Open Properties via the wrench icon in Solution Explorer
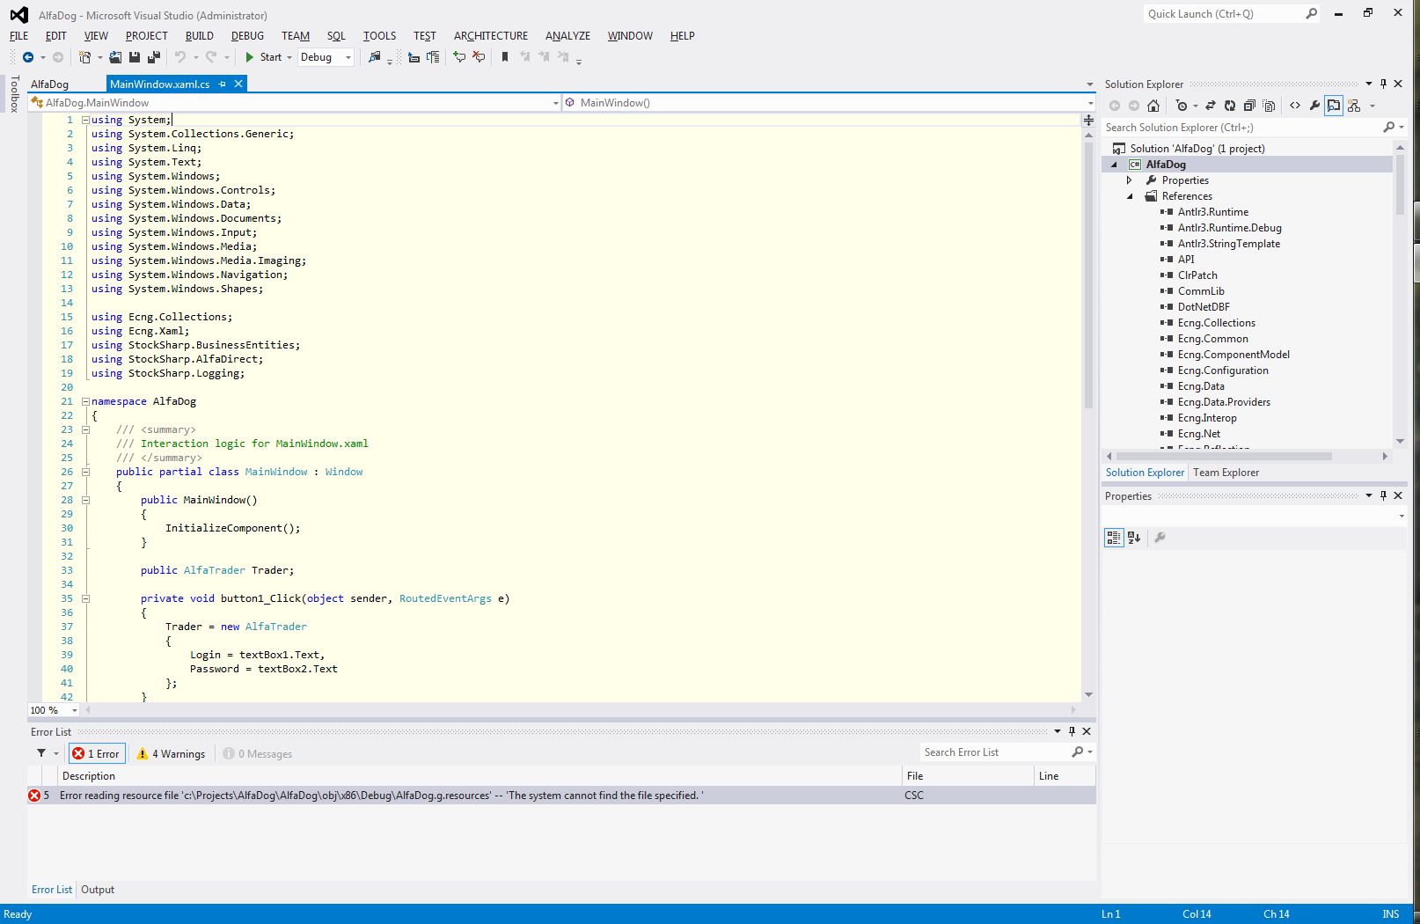This screenshot has width=1420, height=924. [x=1314, y=106]
